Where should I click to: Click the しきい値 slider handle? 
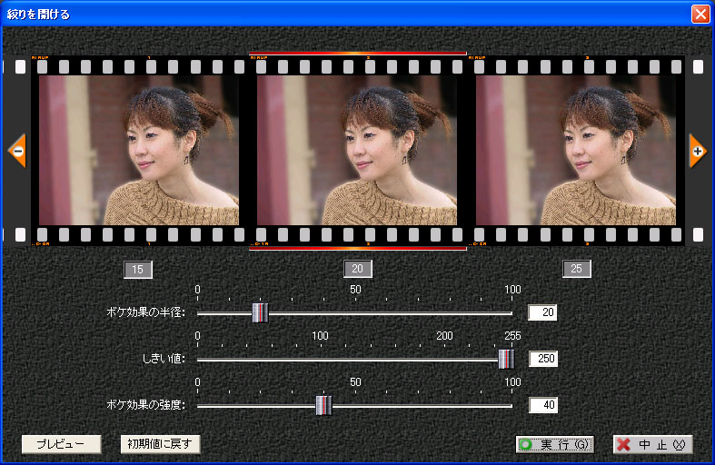pos(506,359)
